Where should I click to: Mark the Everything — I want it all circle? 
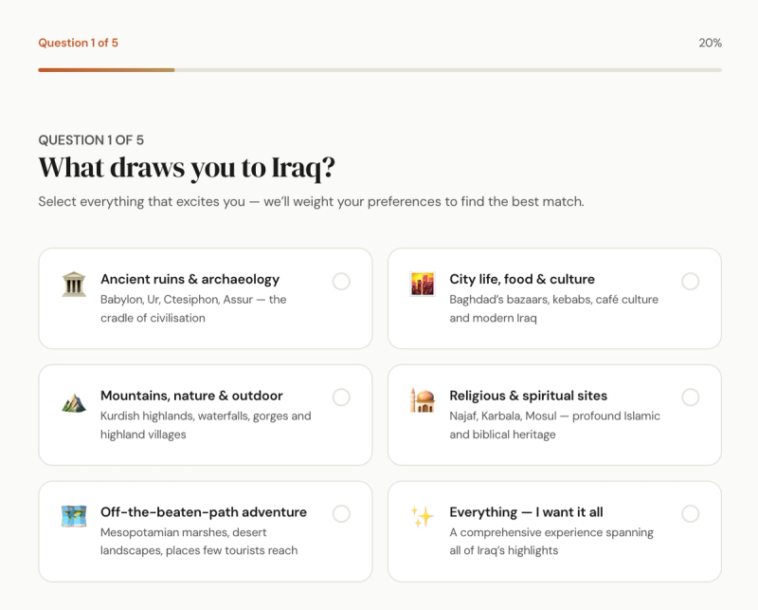pyautogui.click(x=691, y=513)
